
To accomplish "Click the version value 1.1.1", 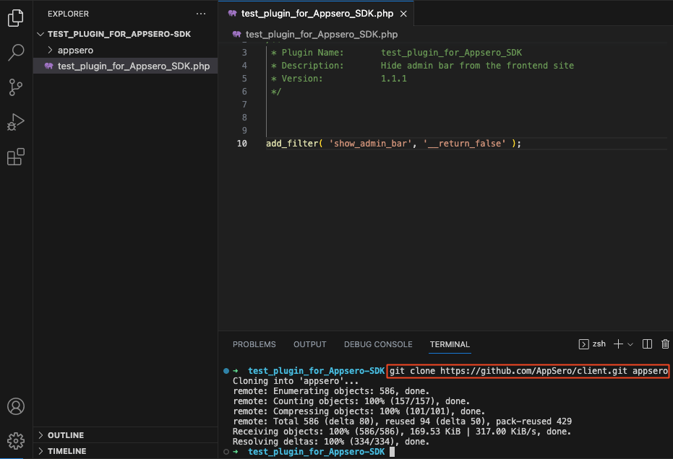I will pyautogui.click(x=393, y=79).
